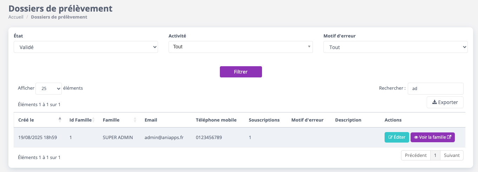Open Voir la famille for SUPER ADMIN
Image resolution: width=478 pixels, height=172 pixels.
(x=433, y=137)
